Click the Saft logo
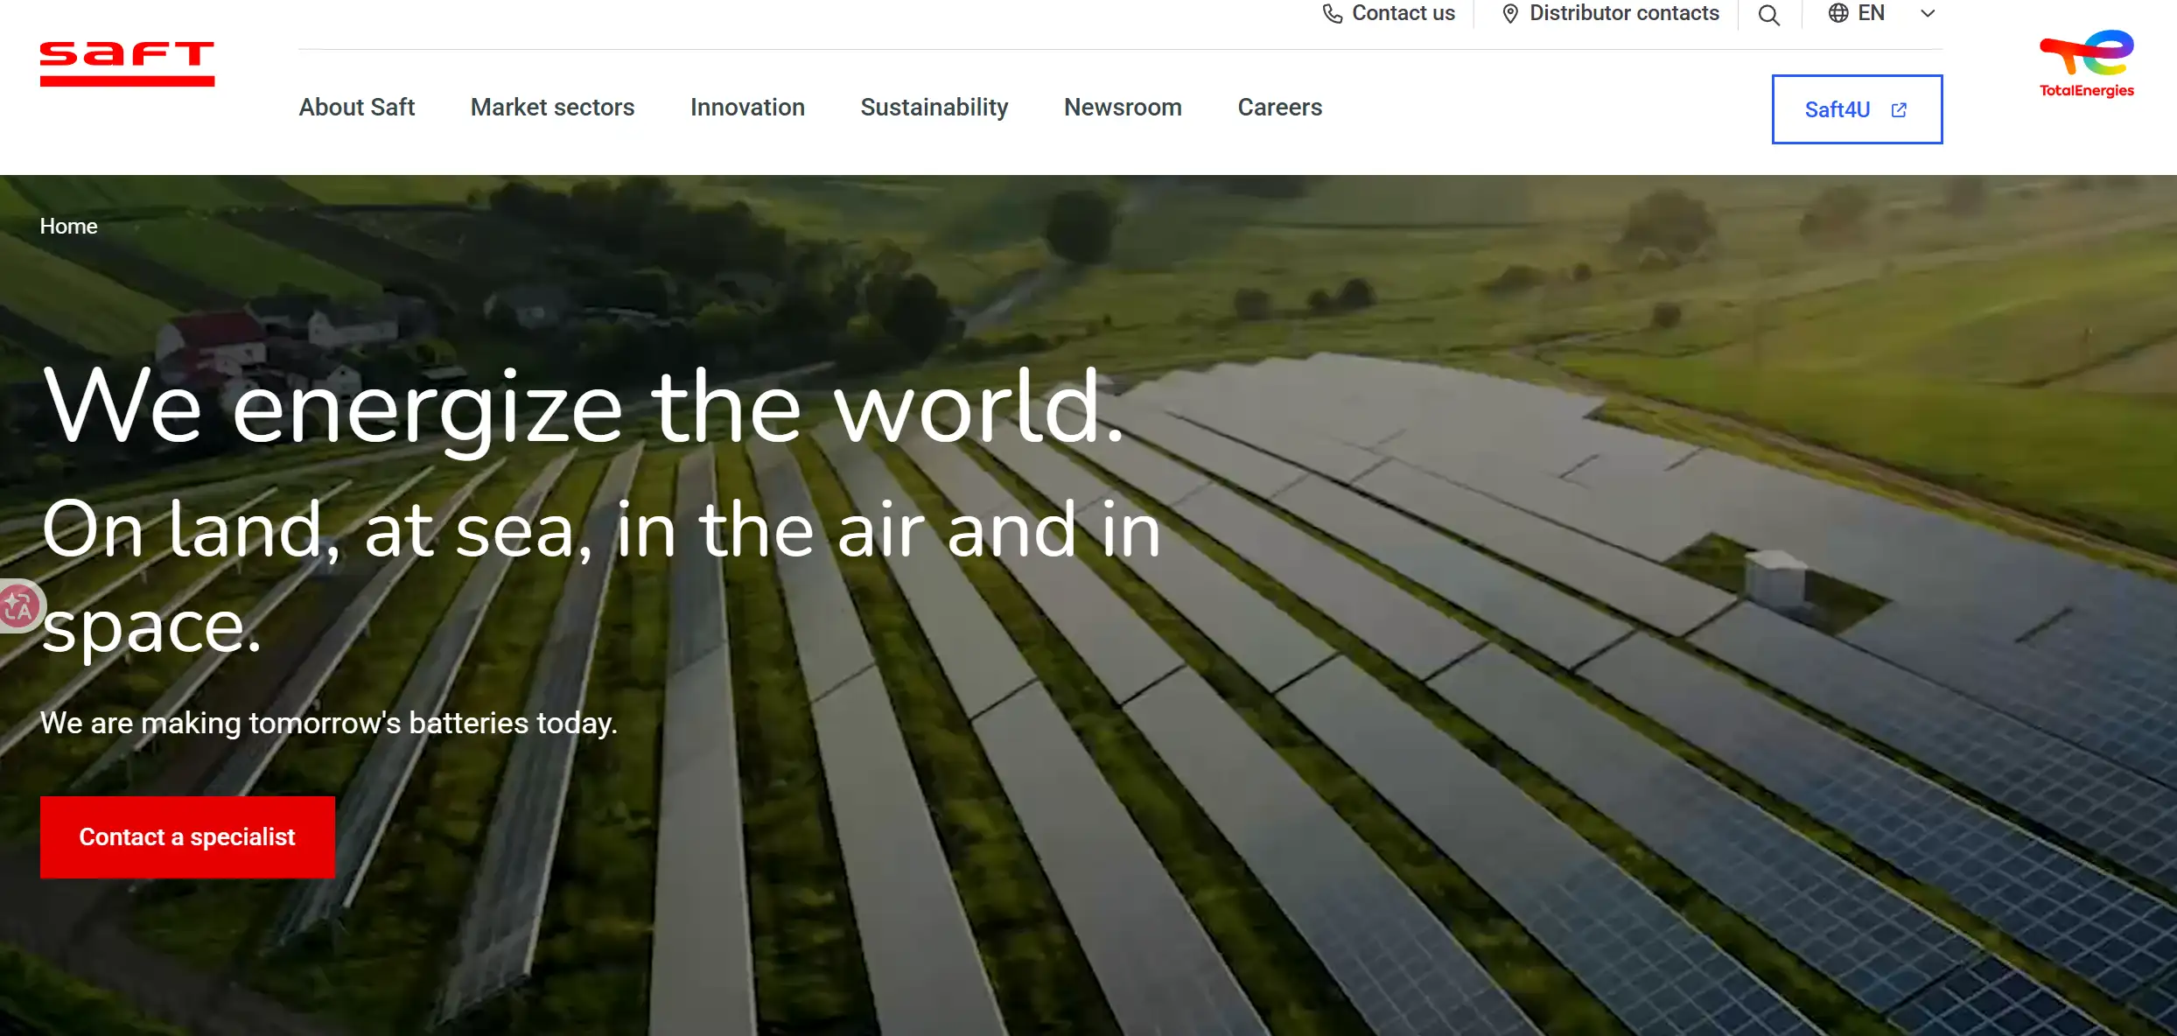2177x1036 pixels. point(127,63)
